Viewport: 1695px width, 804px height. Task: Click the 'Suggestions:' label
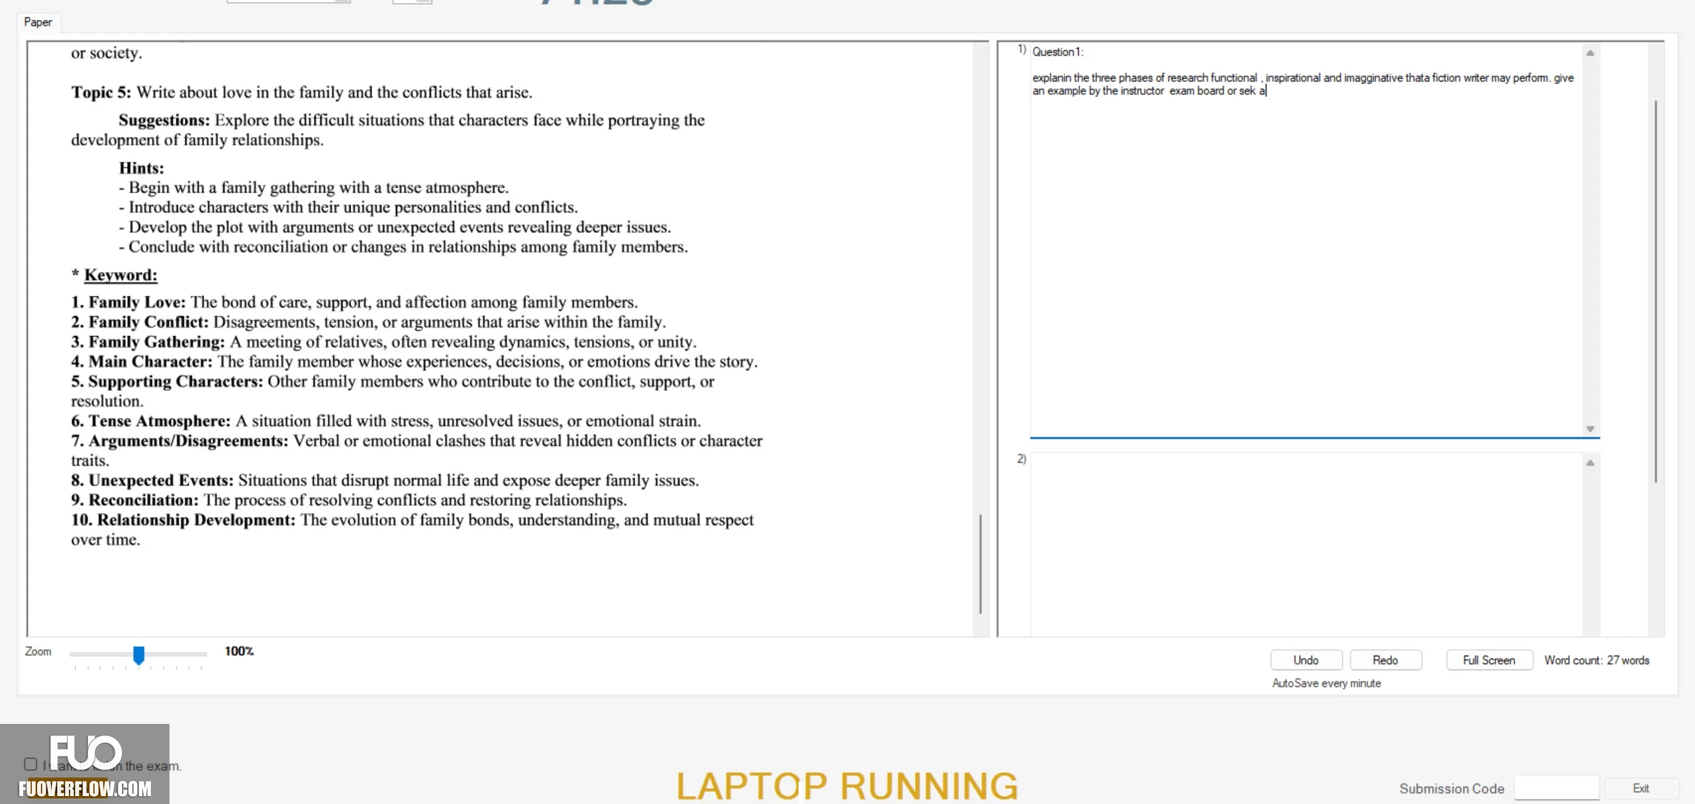(x=164, y=120)
